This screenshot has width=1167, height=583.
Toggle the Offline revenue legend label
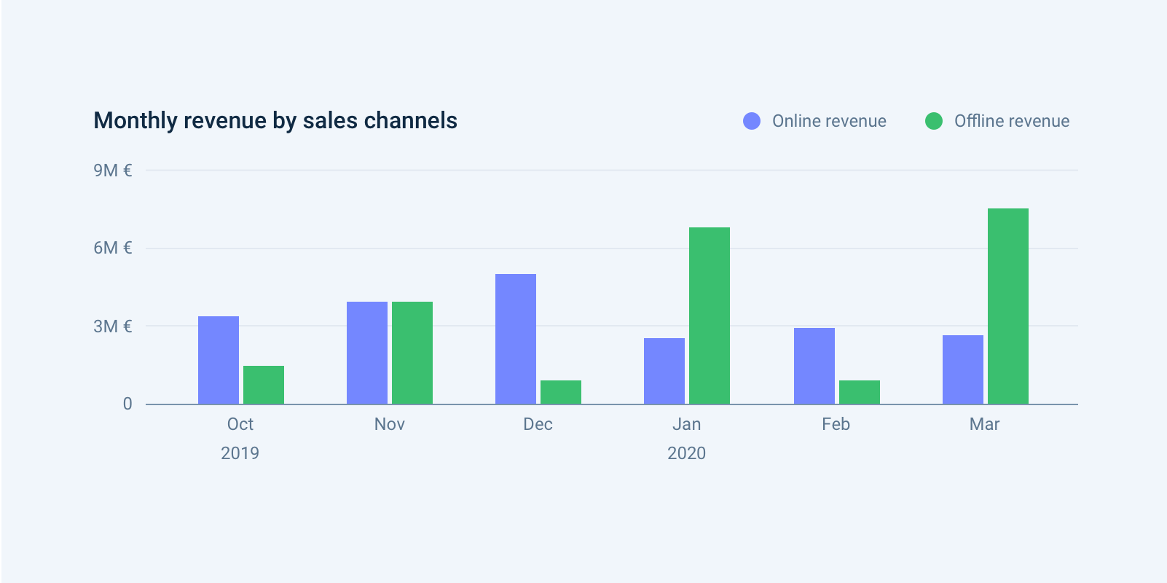point(1011,121)
